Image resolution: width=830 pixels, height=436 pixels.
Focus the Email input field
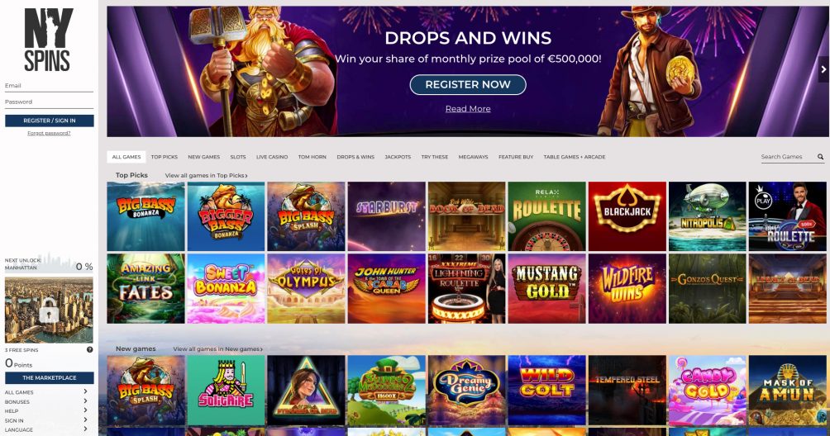[x=49, y=86]
